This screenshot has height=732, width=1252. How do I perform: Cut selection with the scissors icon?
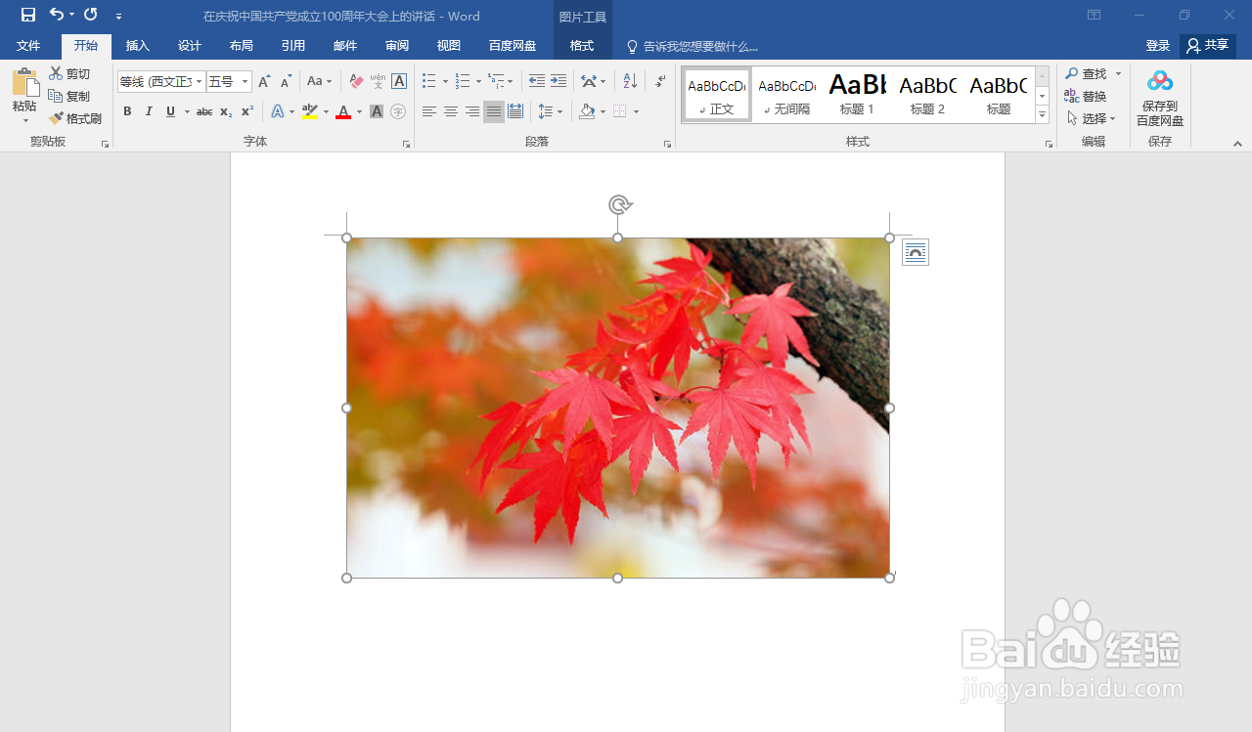56,73
